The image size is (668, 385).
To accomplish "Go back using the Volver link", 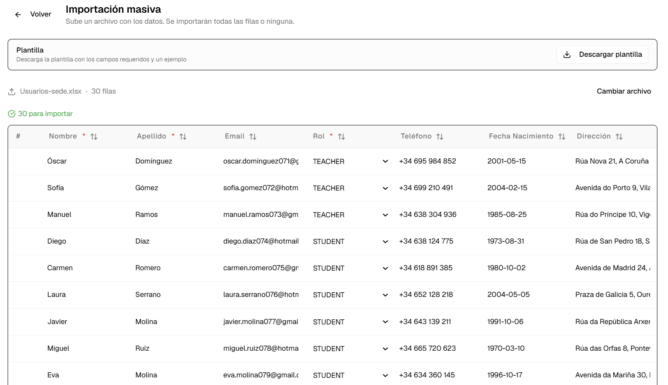I will [x=41, y=14].
